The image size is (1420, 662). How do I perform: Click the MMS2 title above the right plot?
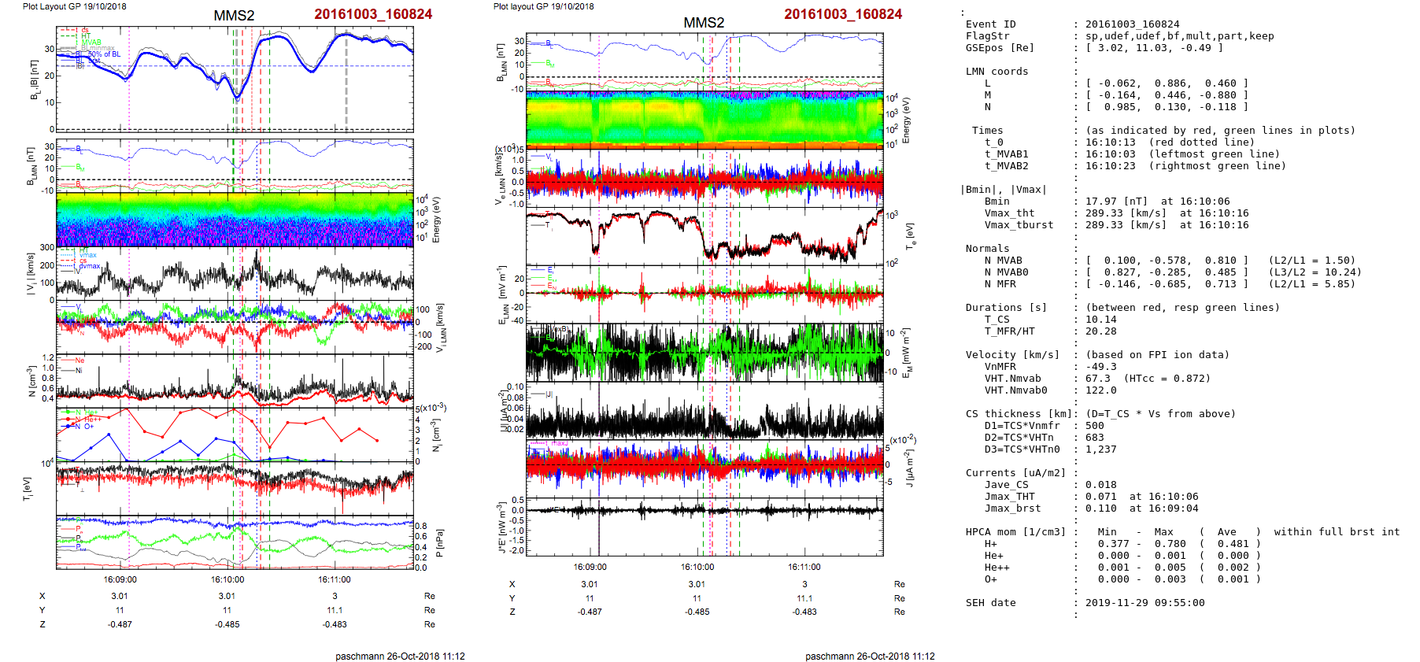[x=703, y=23]
